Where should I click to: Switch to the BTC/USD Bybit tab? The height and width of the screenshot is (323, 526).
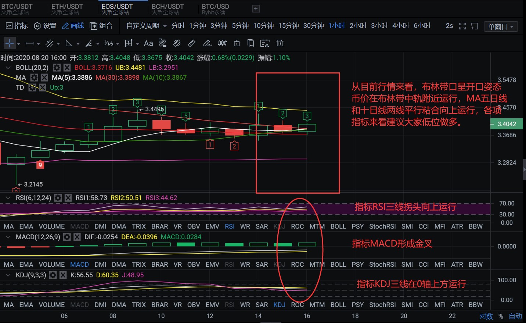(x=216, y=9)
